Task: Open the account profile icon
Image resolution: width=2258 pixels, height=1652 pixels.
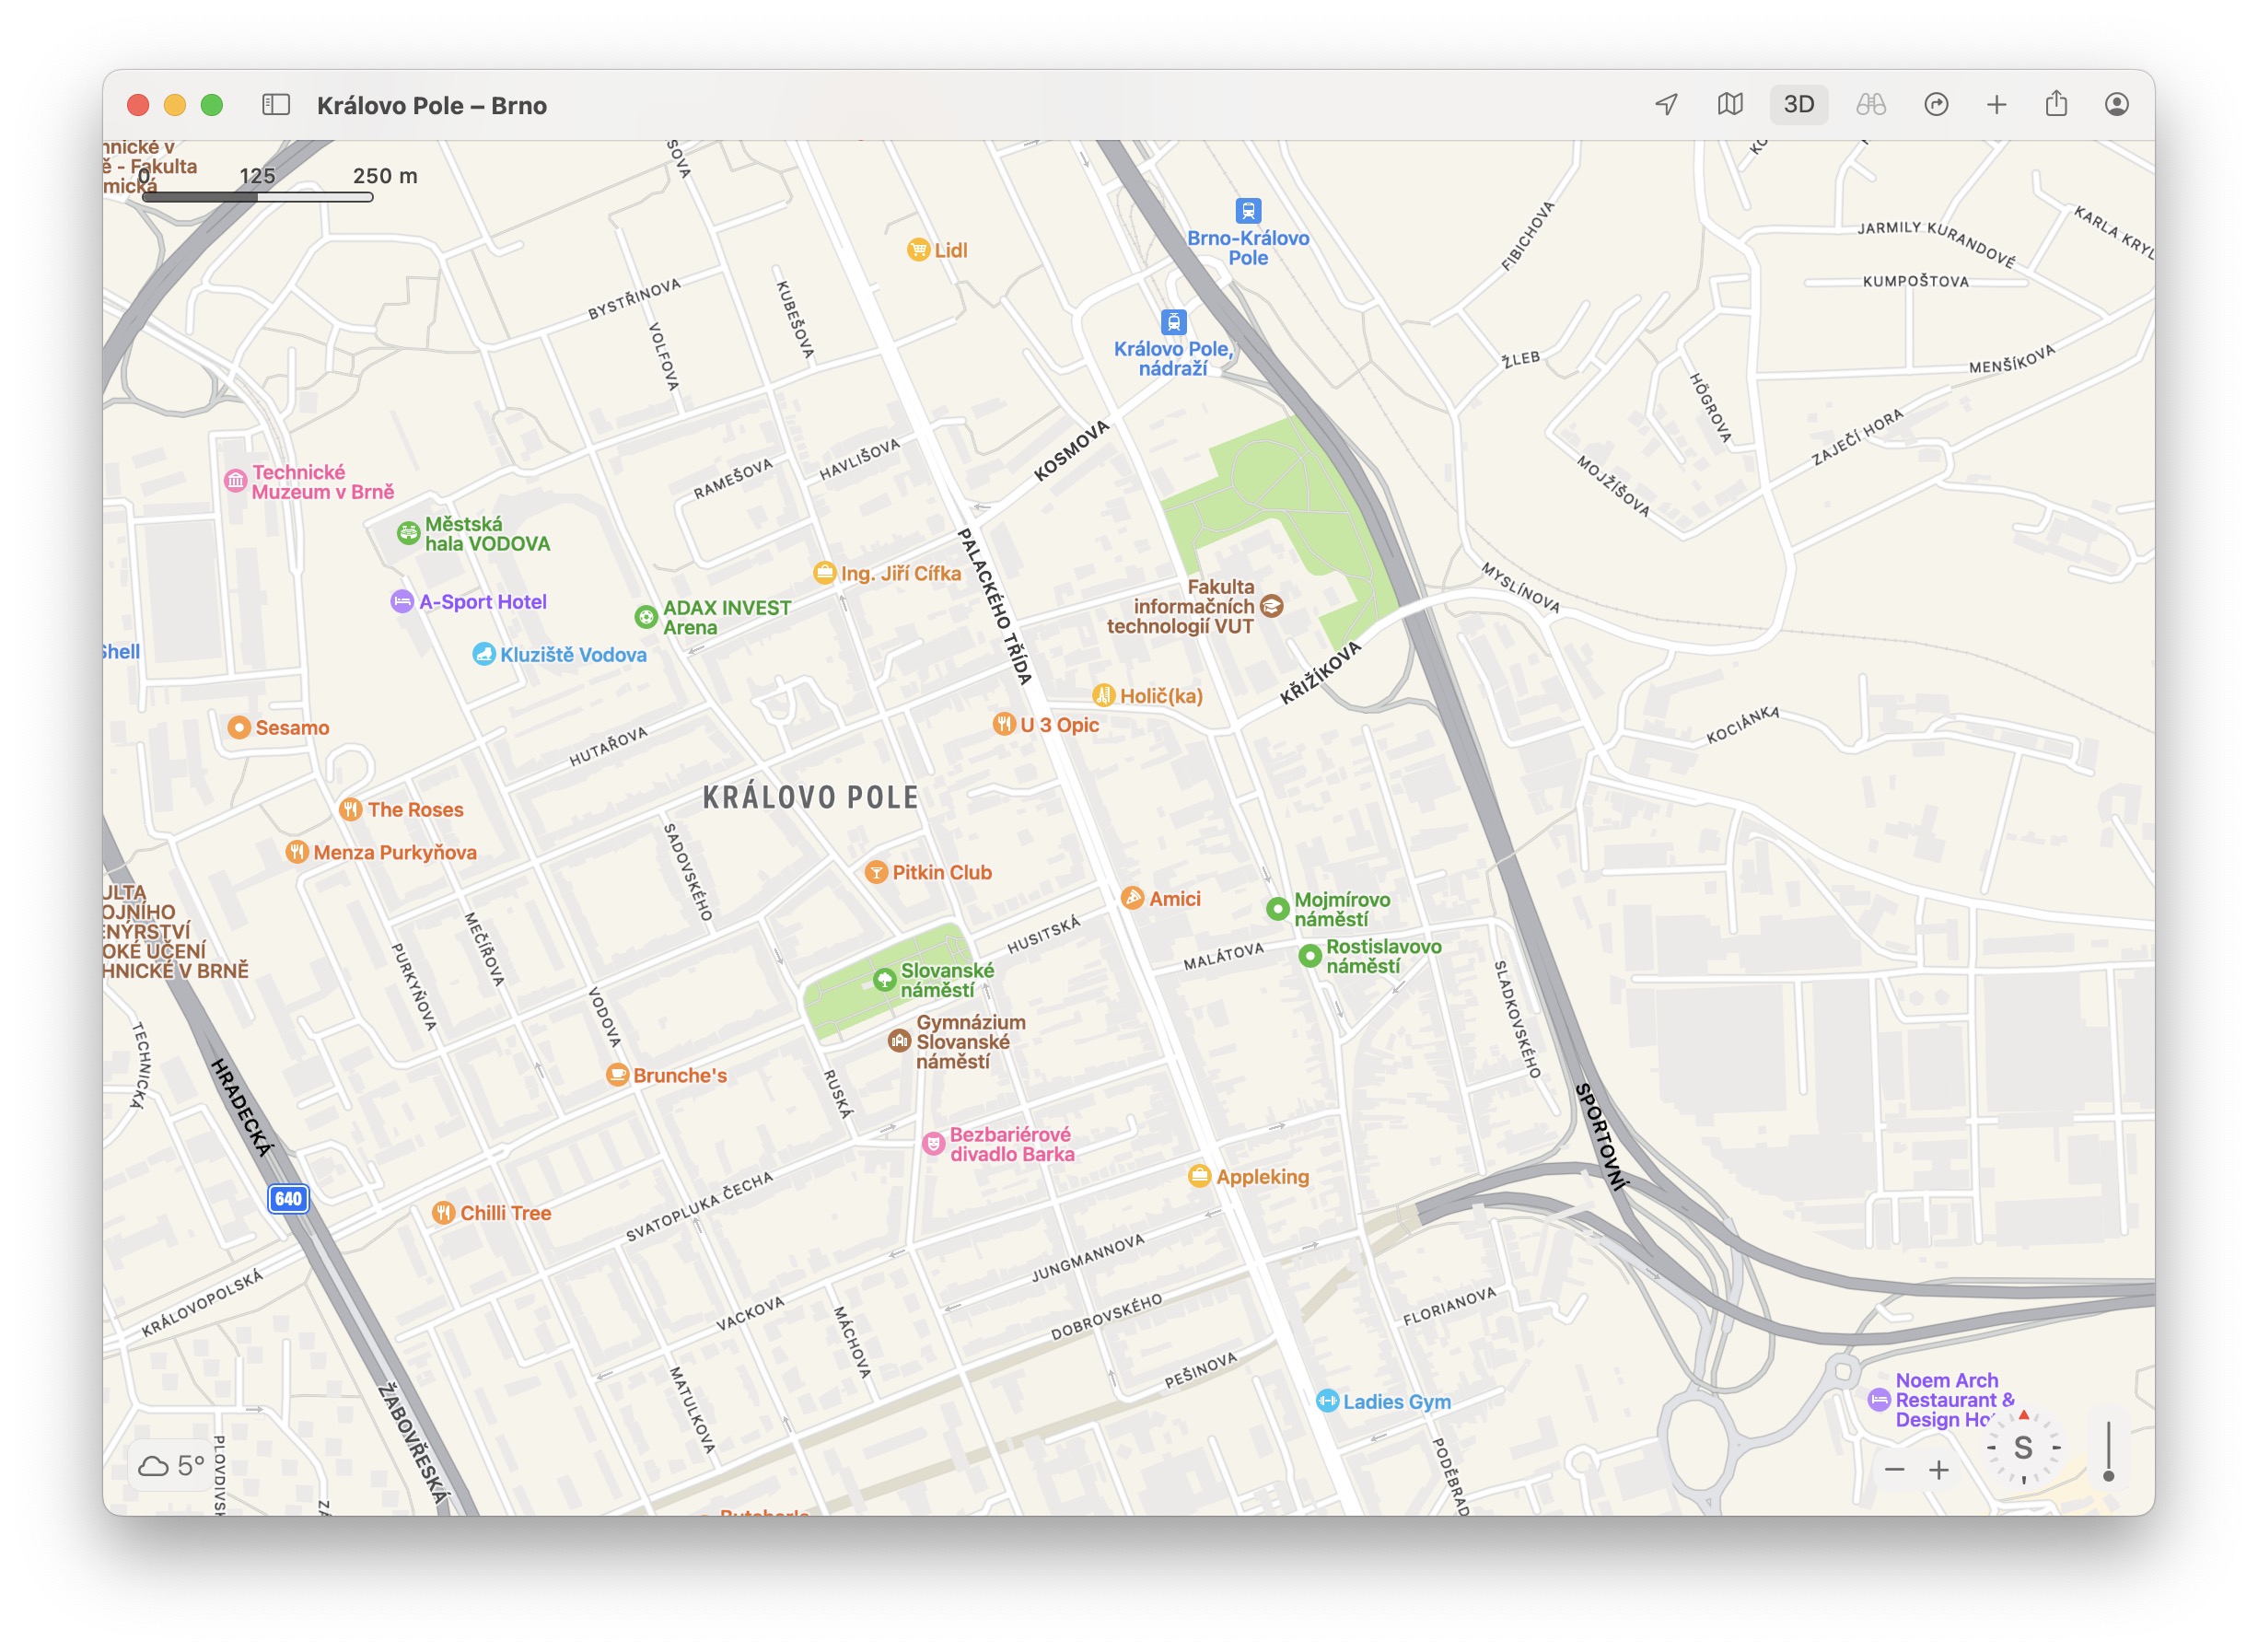Action: [2116, 105]
